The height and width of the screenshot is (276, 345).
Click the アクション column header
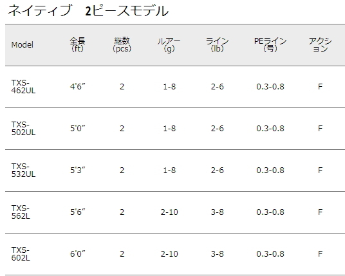(320, 44)
